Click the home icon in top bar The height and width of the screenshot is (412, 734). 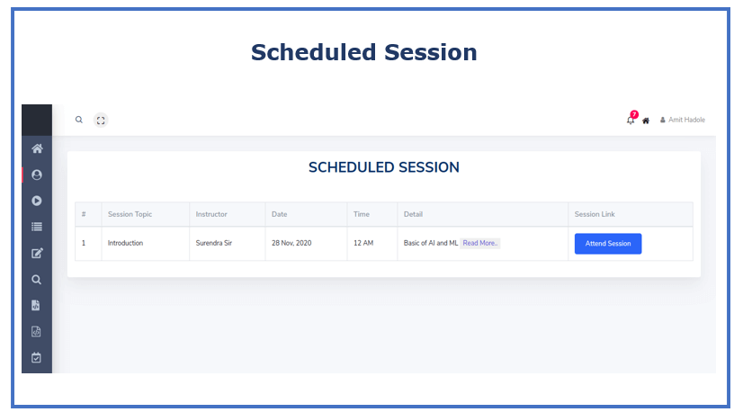point(646,121)
